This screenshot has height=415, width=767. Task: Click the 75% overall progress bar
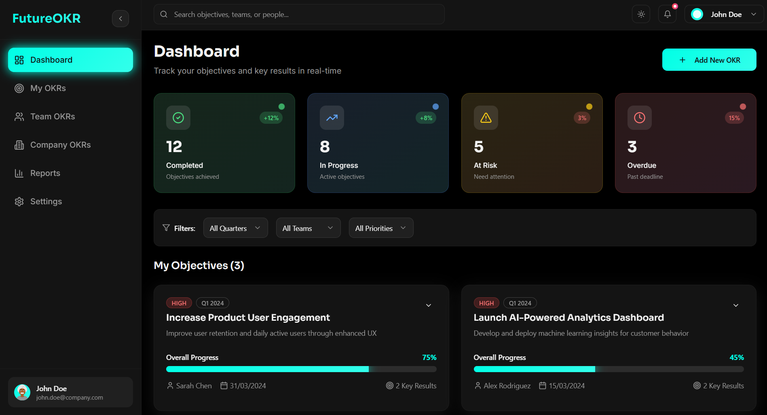pyautogui.click(x=301, y=369)
